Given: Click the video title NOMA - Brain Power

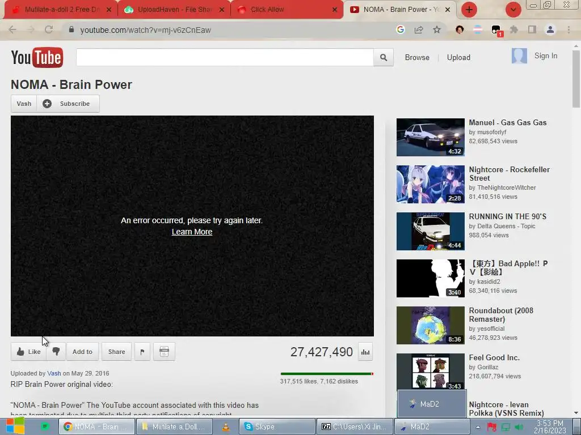Looking at the screenshot, I should [x=71, y=85].
